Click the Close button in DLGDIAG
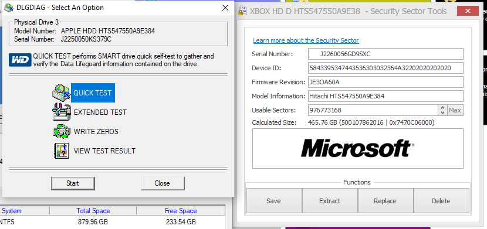The width and height of the screenshot is (487, 229). (162, 183)
